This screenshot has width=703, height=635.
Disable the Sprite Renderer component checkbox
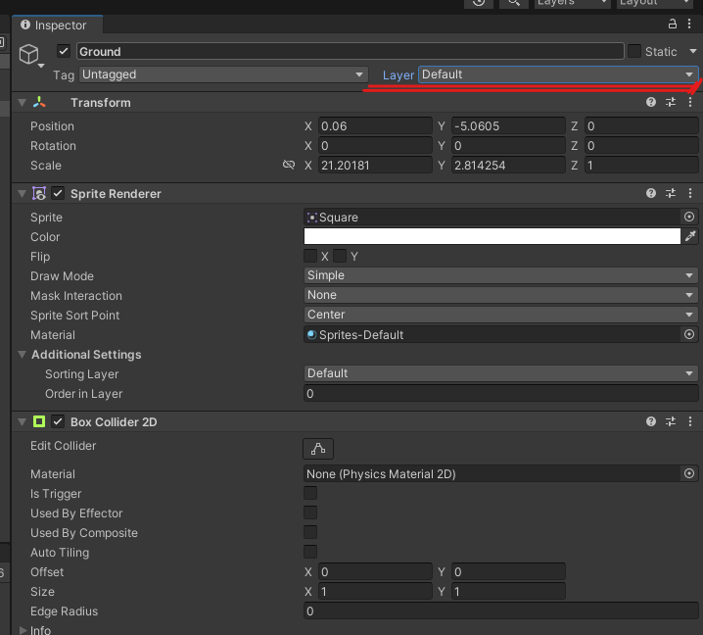click(x=58, y=193)
